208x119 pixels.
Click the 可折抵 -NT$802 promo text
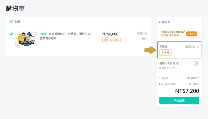[170, 35]
